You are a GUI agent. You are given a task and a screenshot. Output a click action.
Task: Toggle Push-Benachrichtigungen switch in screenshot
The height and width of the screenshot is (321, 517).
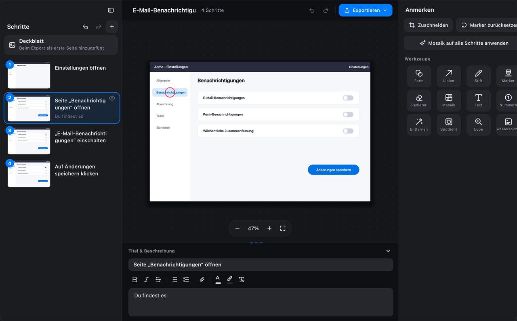click(348, 115)
